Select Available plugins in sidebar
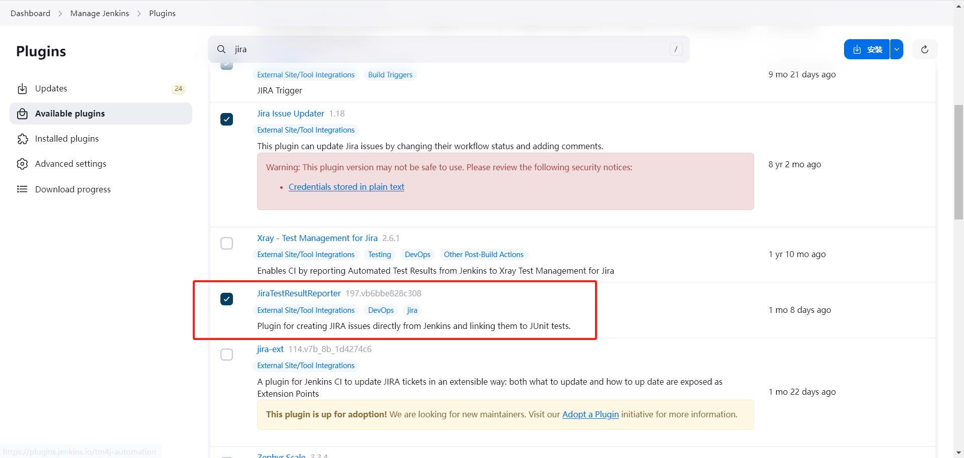964x458 pixels. (x=101, y=114)
